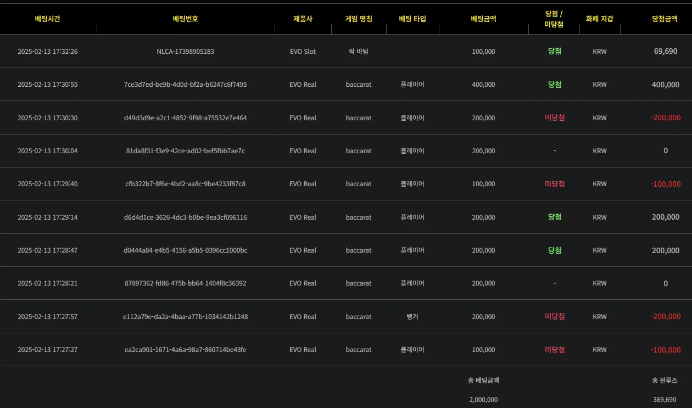
Task: Click the 베팅번호 column header
Action: coord(186,19)
